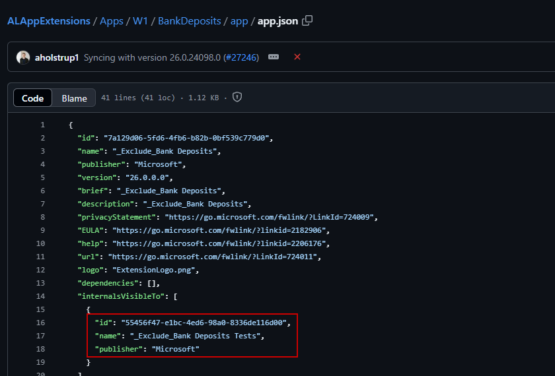Expand commit message ellipsis button
Screen dimensions: 555x376
[x=274, y=57]
